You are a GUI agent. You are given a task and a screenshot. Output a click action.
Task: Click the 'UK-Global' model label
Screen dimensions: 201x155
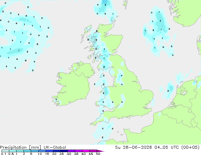click(55, 147)
